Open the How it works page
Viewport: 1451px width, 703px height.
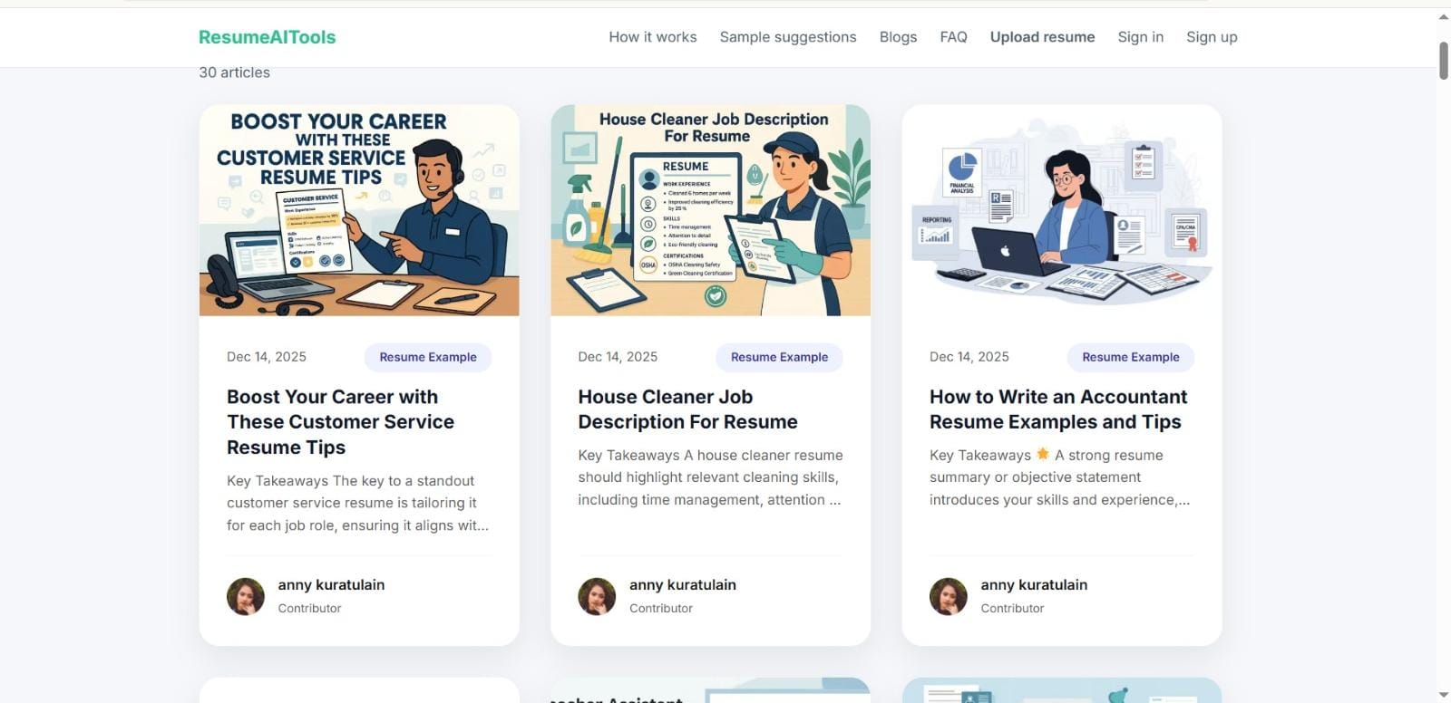[653, 37]
